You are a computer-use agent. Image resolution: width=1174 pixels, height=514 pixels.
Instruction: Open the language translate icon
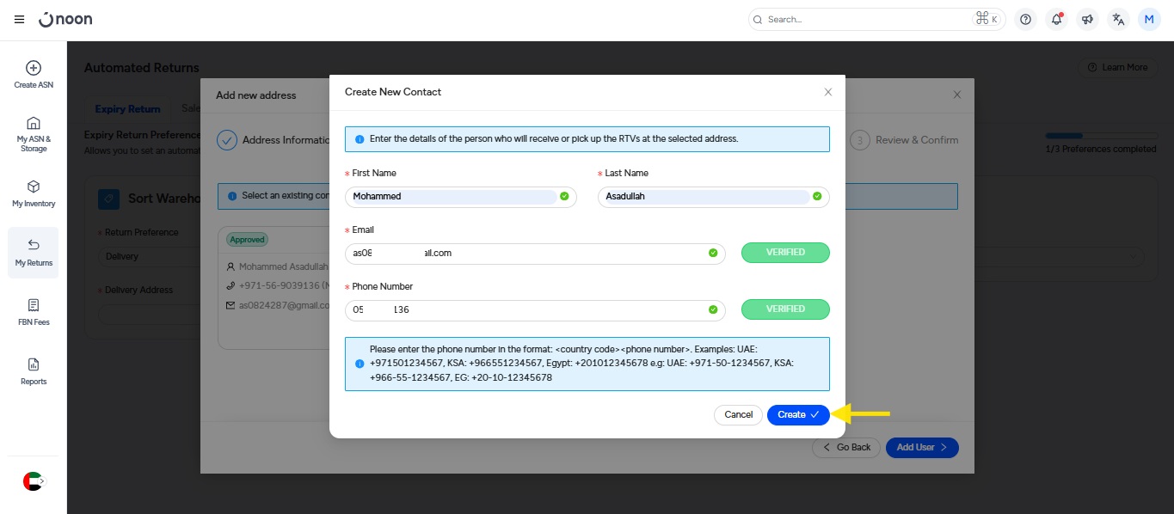coord(1118,20)
